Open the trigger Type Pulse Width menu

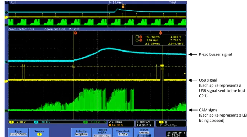[x=18, y=133]
